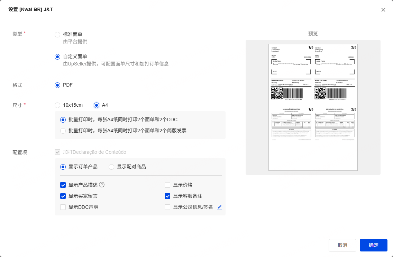
Task: Choose the PDF format option
Action: click(x=57, y=85)
